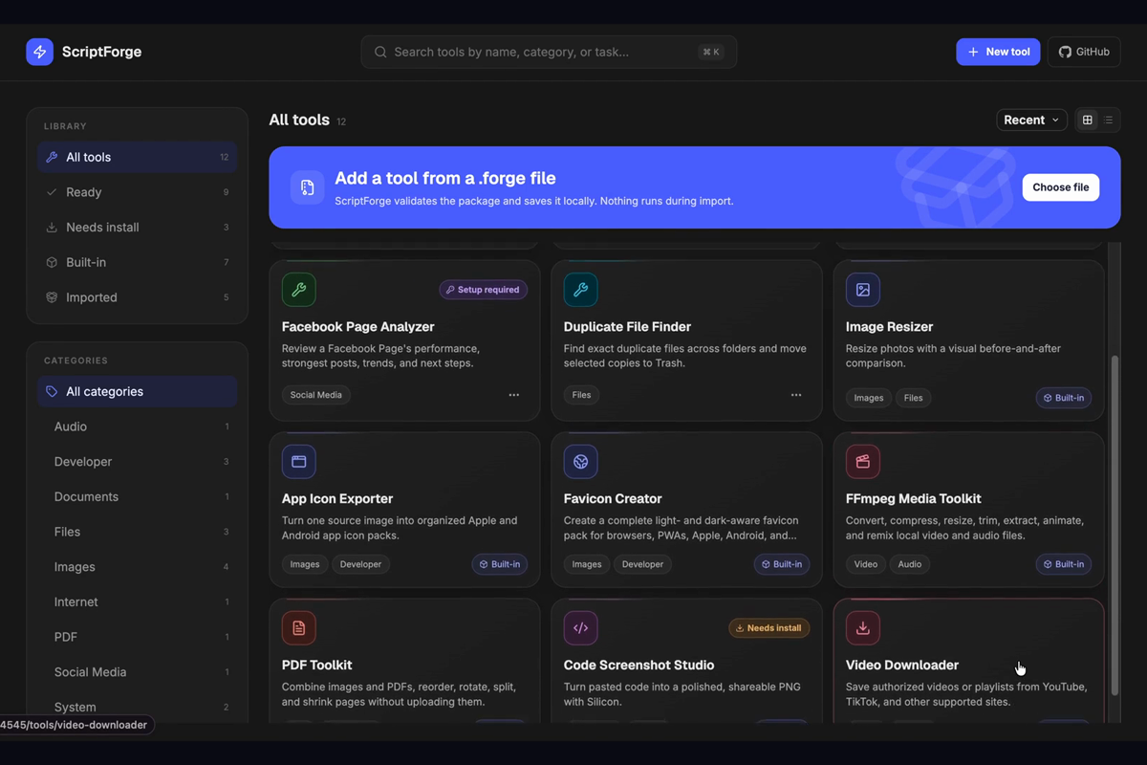
Task: Open Facebook Page Analyzer three-dot menu
Action: tap(514, 395)
